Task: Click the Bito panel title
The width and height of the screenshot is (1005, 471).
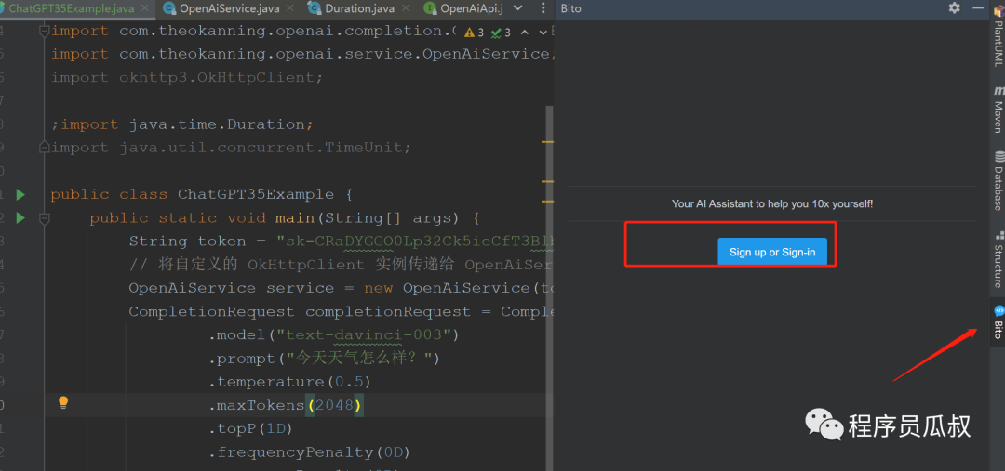Action: point(570,8)
